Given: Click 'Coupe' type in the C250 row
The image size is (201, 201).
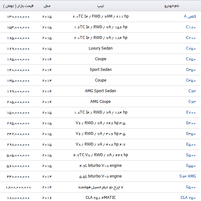Looking at the screenshot, I should point(101,59).
